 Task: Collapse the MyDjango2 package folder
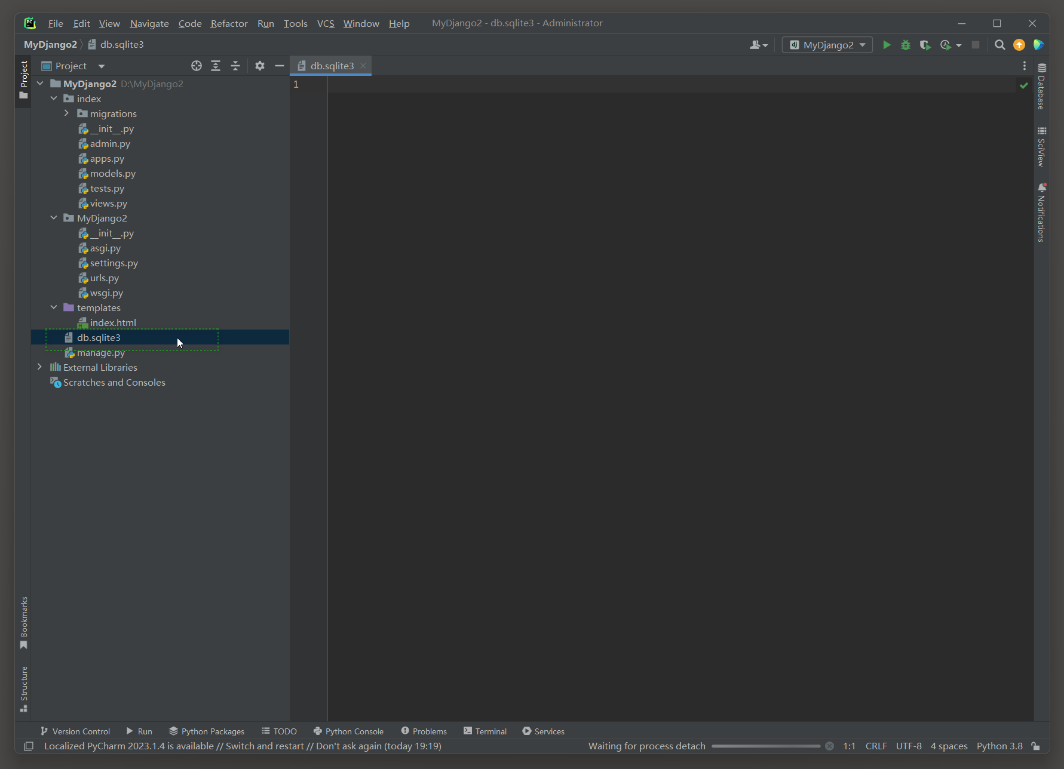pos(54,218)
